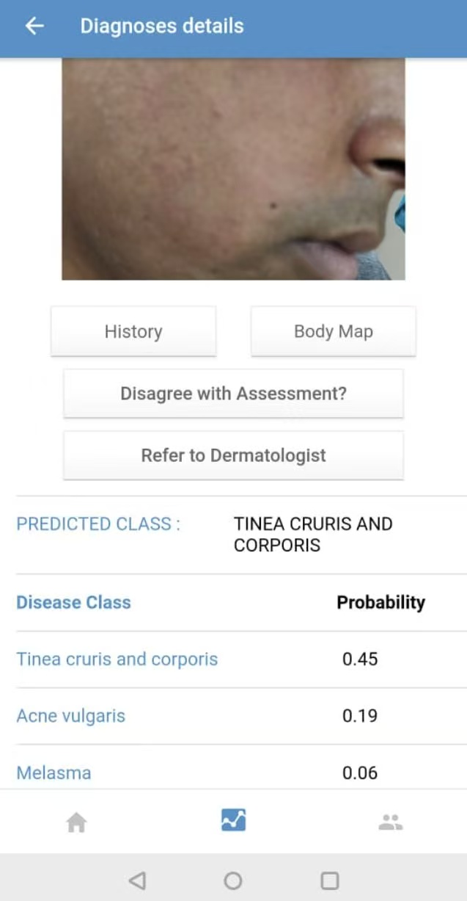Open the Body Map button
This screenshot has height=901, width=467.
pos(334,331)
